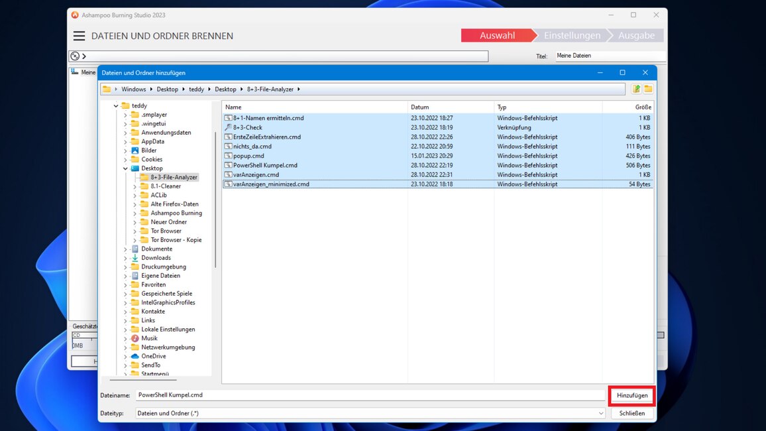The height and width of the screenshot is (431, 766).
Task: Click the Bilder folder icon in tree
Action: tap(135, 151)
